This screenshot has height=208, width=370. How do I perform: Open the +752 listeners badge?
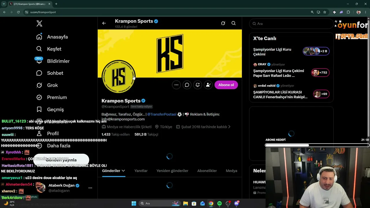[x=320, y=73]
